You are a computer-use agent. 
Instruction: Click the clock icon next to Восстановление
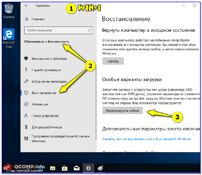(x=26, y=93)
